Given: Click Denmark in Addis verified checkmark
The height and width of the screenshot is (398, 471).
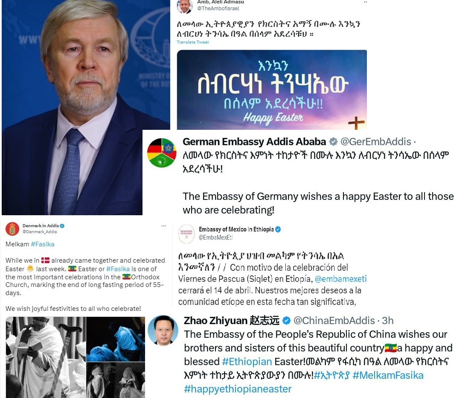Looking at the screenshot, I should 62,226.
